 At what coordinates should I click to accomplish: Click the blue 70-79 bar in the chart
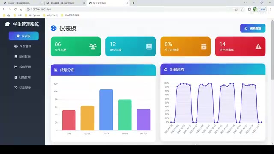(x=106, y=110)
